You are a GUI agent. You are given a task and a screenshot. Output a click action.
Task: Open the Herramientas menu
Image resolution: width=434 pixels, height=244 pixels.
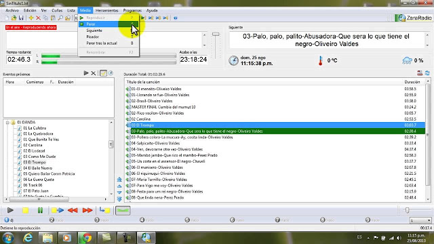click(x=107, y=11)
